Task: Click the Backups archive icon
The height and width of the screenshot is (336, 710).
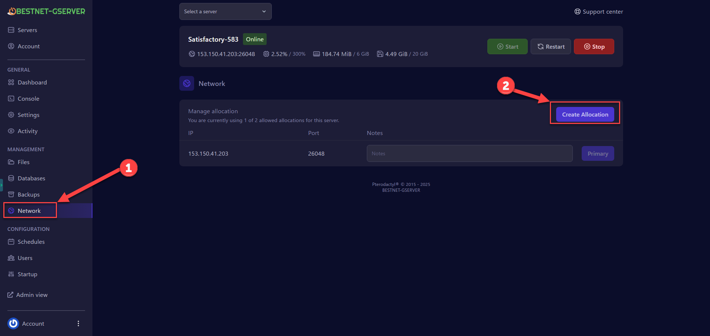Action: pos(11,194)
